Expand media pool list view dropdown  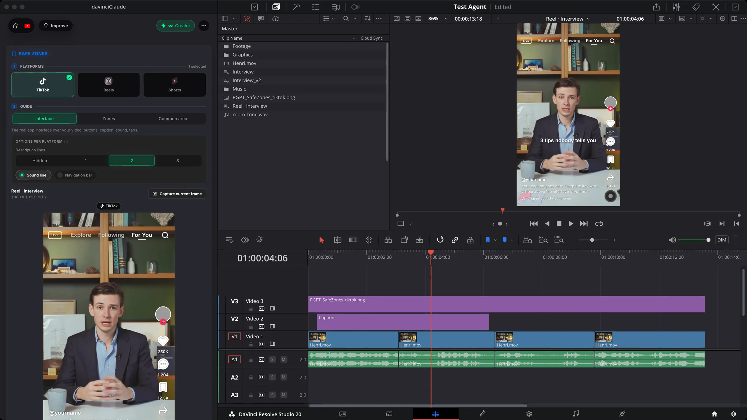coord(334,19)
